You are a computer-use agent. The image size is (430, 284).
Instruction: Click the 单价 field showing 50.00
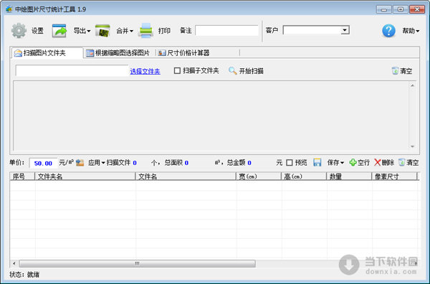43,164
